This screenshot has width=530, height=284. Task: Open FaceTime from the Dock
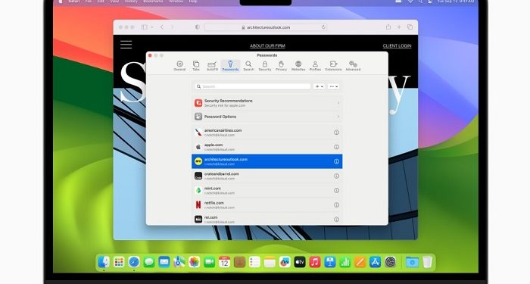click(x=209, y=262)
